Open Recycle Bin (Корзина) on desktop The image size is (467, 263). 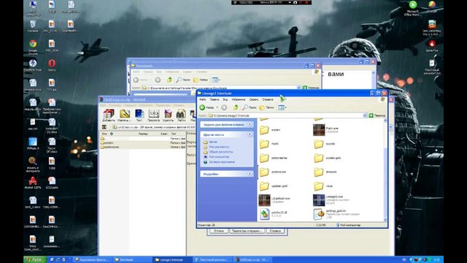[x=33, y=26]
